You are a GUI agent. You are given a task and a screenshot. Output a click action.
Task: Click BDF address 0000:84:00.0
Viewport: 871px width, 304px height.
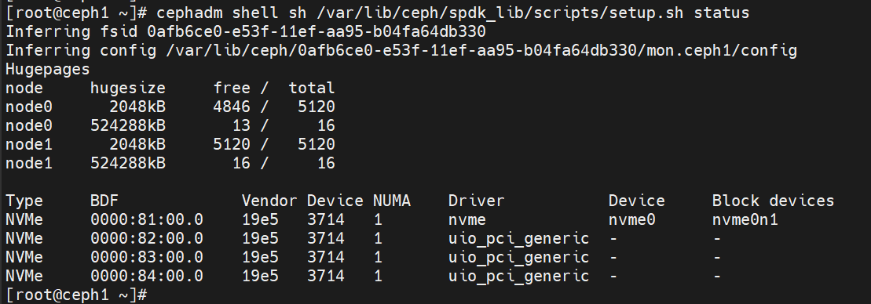(147, 276)
